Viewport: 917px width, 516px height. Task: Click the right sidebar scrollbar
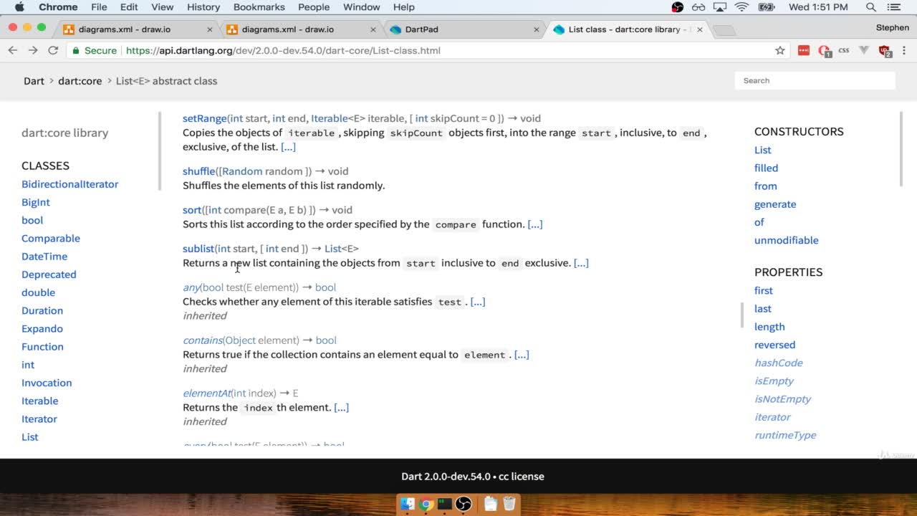click(901, 150)
